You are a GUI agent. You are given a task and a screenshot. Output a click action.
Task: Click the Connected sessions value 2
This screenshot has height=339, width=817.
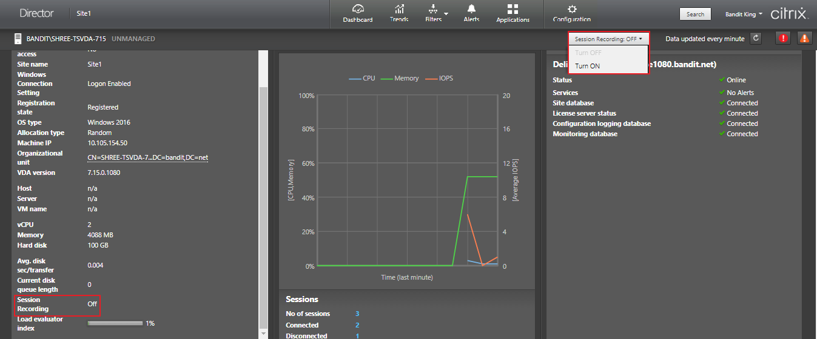click(x=357, y=325)
